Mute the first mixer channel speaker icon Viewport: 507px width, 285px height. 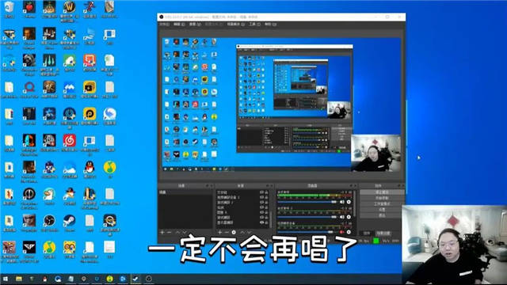[342, 202]
